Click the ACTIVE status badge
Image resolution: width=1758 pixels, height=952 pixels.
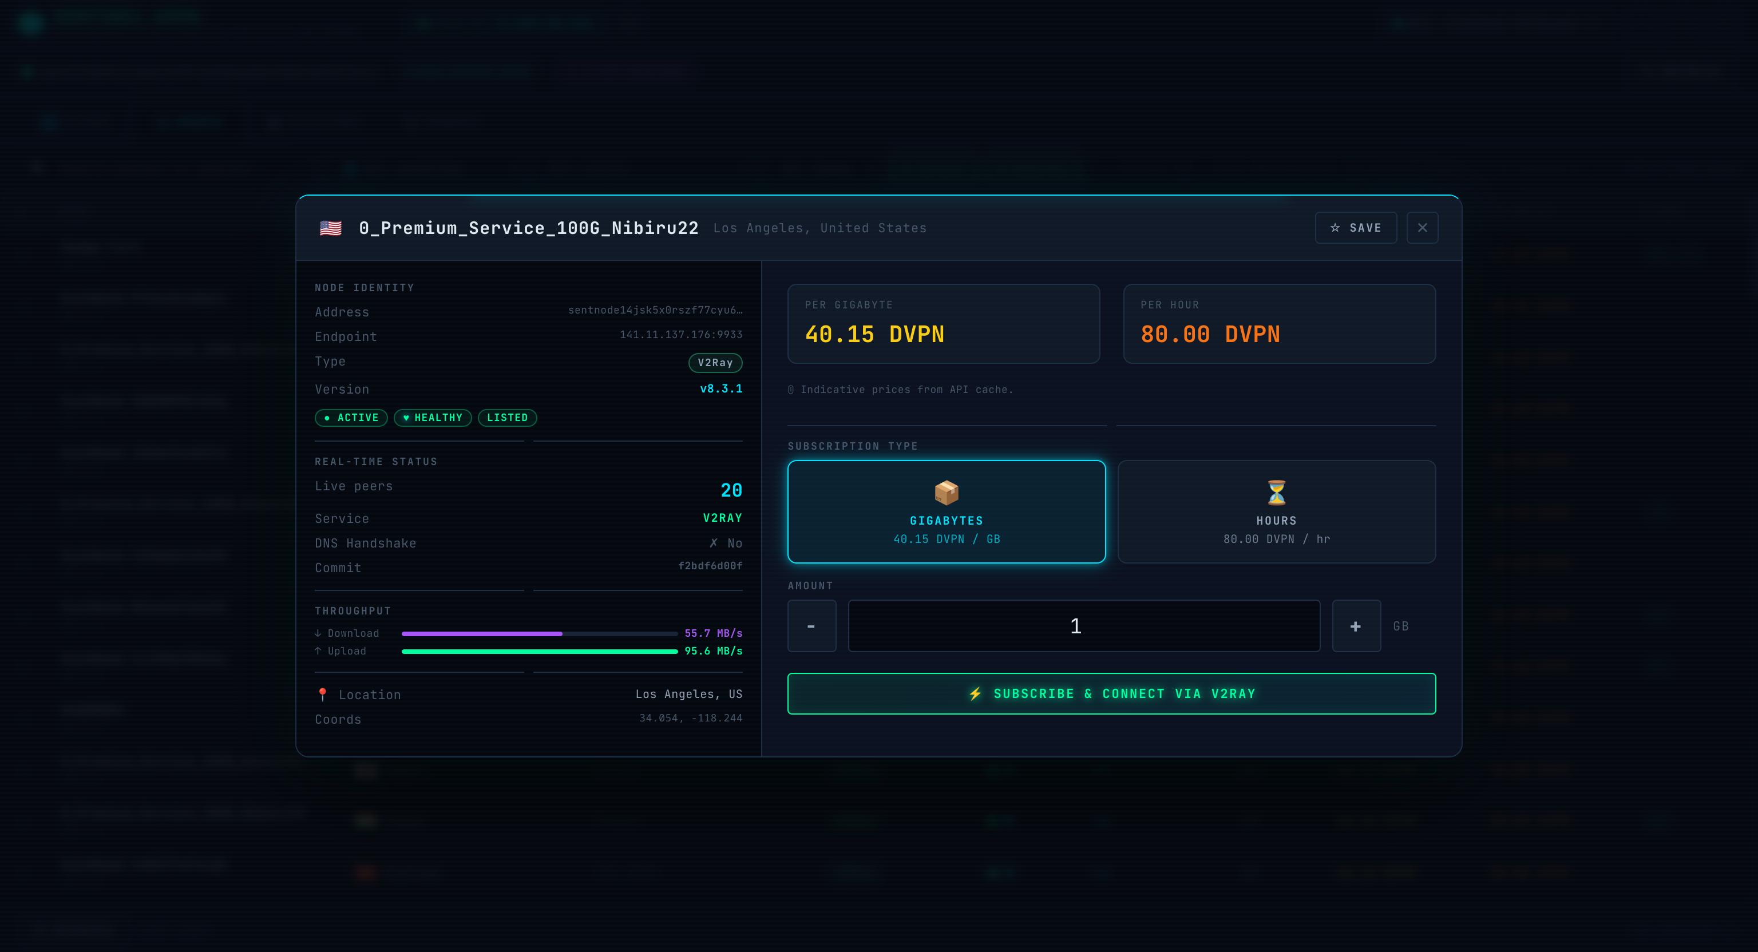[351, 418]
